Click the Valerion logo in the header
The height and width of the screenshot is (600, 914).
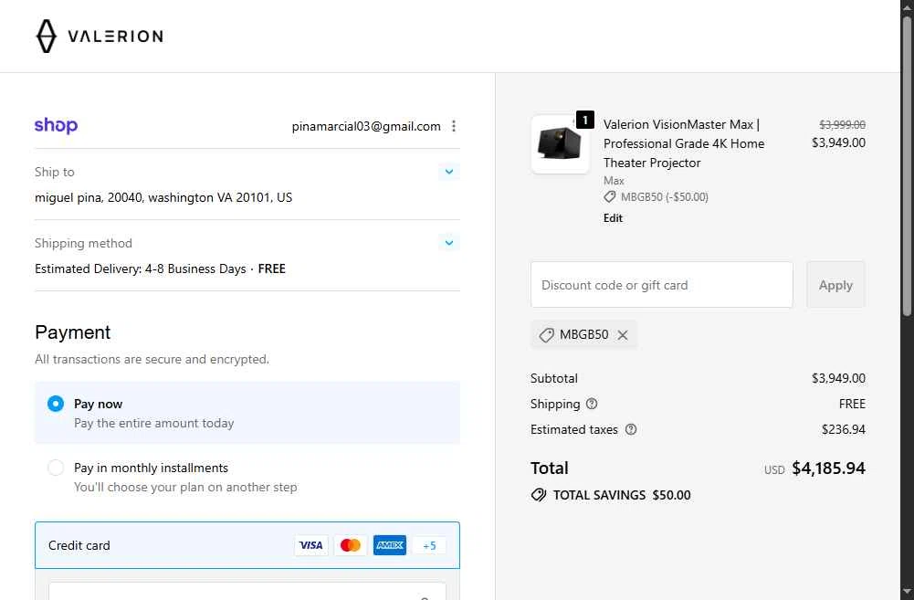100,37
